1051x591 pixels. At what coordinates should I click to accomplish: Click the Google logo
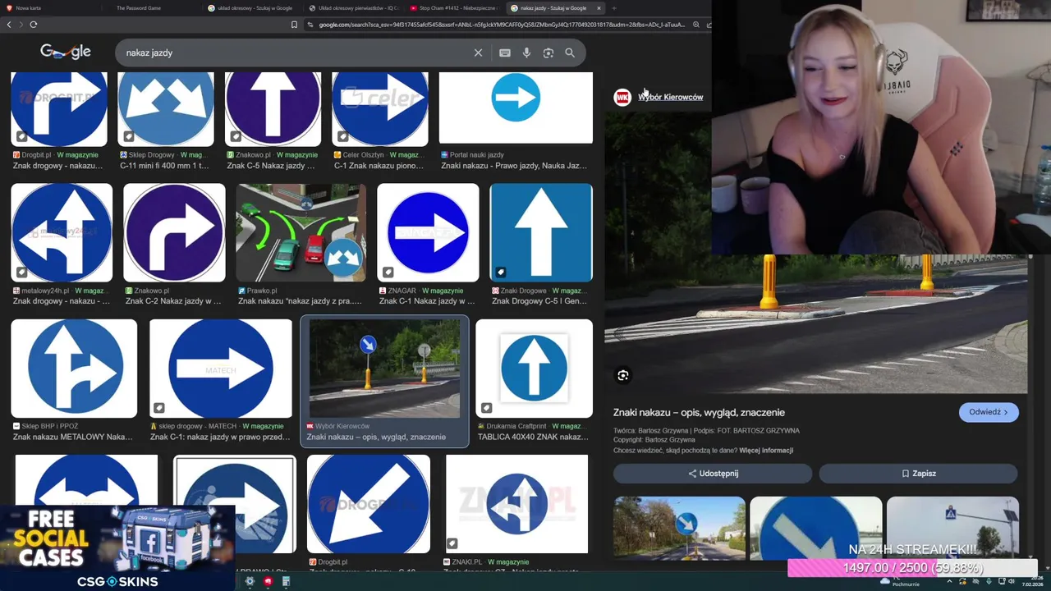pos(66,52)
